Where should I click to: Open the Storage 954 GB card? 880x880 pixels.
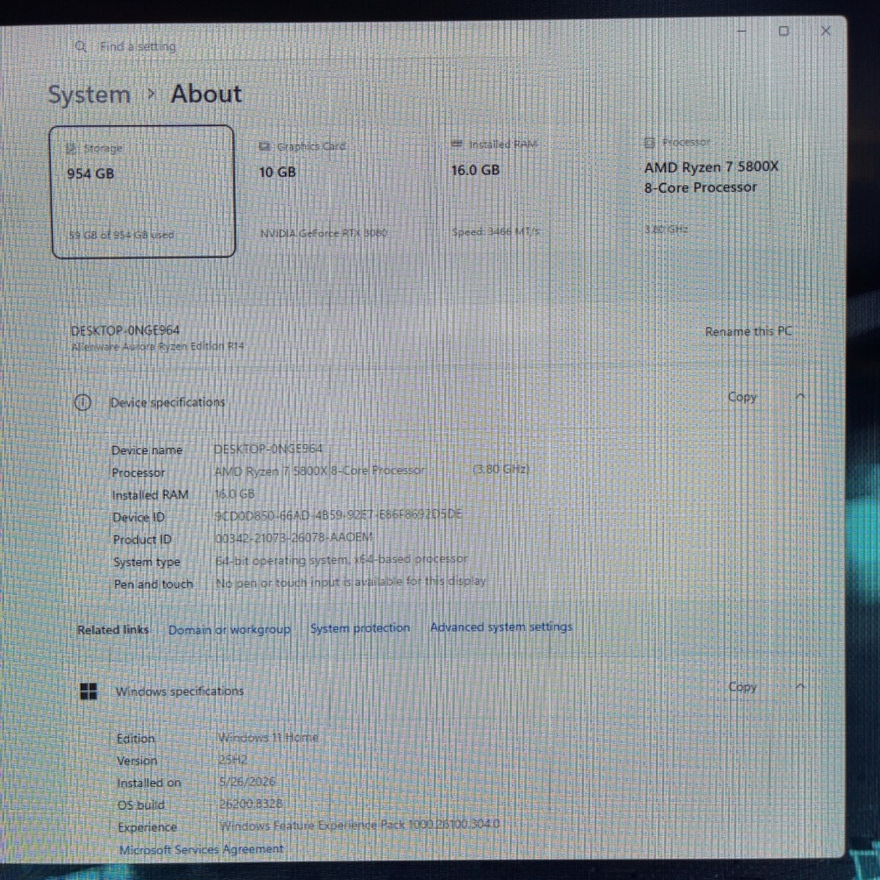tap(143, 191)
